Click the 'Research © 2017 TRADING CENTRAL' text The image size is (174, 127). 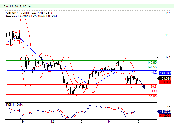tap(32, 16)
